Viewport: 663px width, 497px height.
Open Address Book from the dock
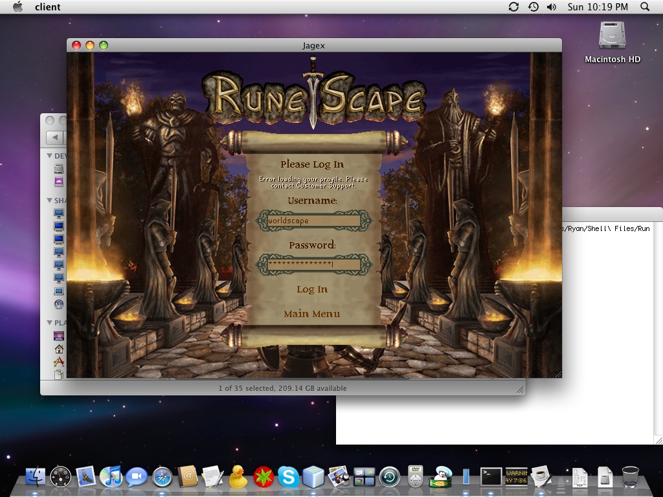[187, 477]
